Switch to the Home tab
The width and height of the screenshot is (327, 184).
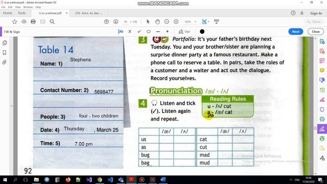pos(8,13)
